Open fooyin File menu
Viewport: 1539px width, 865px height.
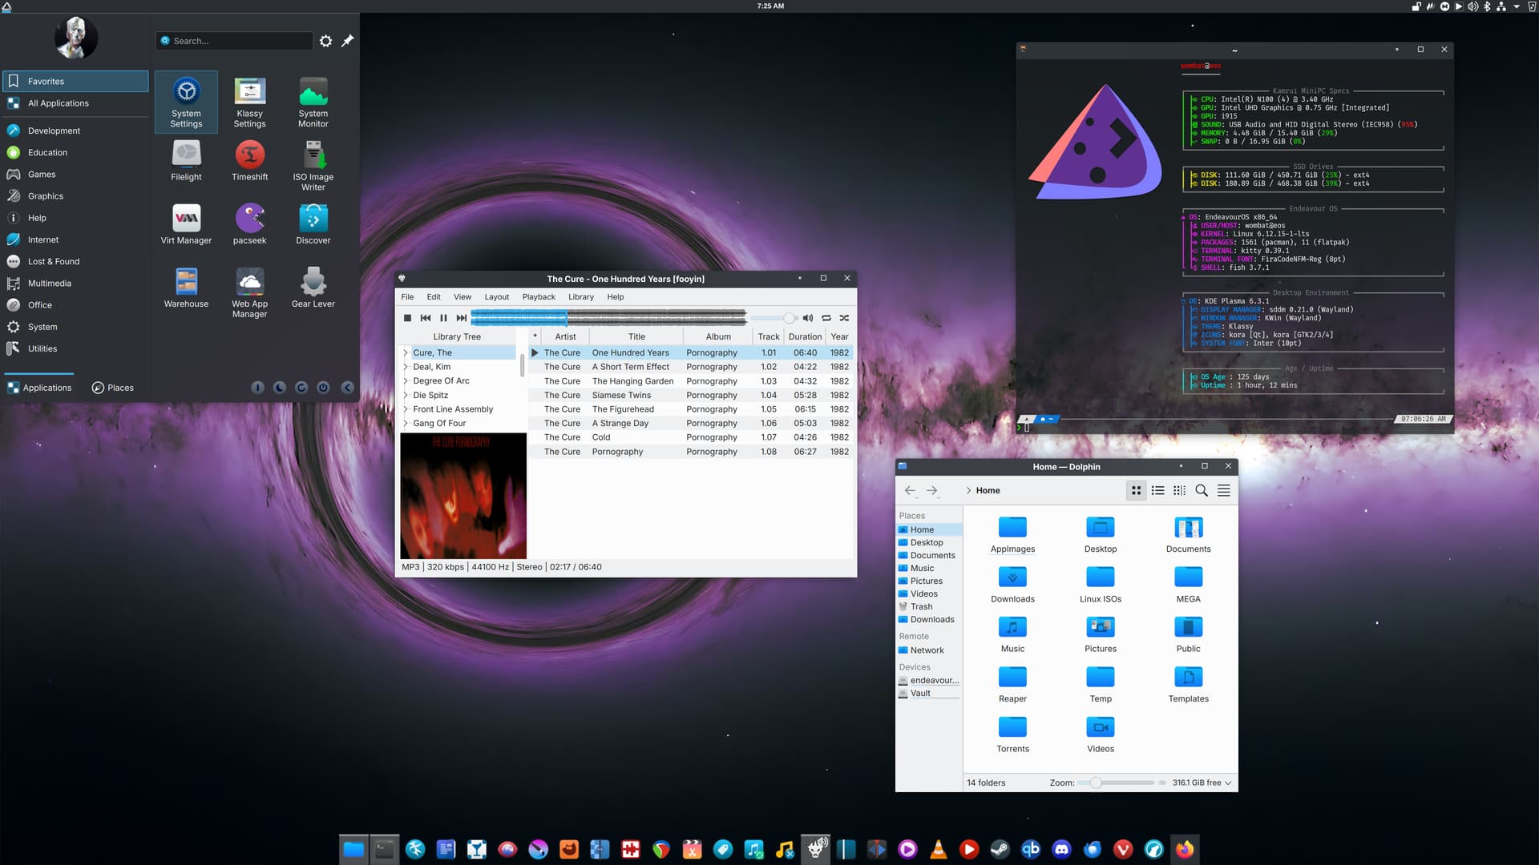tap(407, 297)
